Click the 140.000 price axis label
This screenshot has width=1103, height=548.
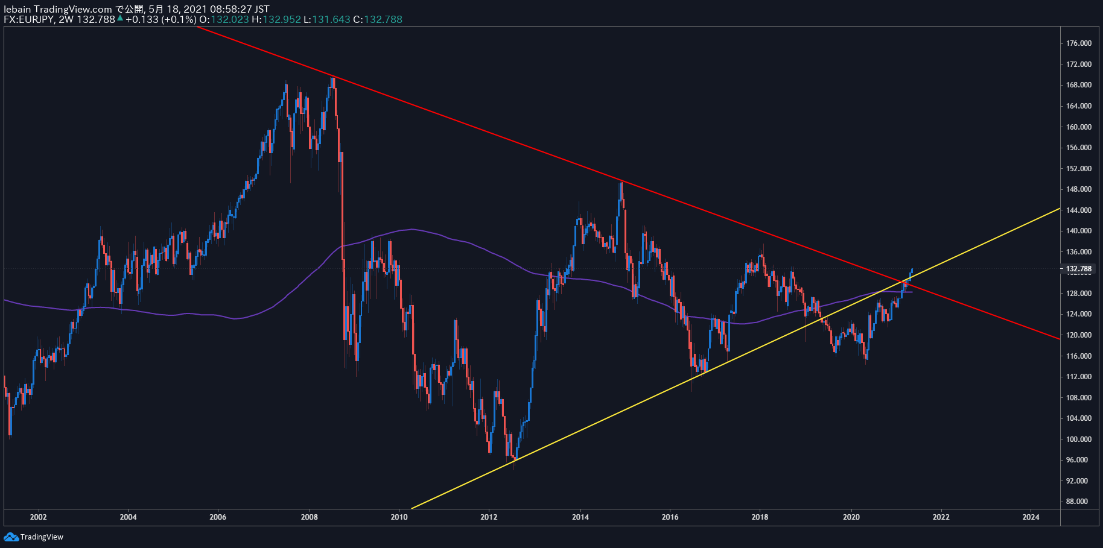pyautogui.click(x=1079, y=231)
